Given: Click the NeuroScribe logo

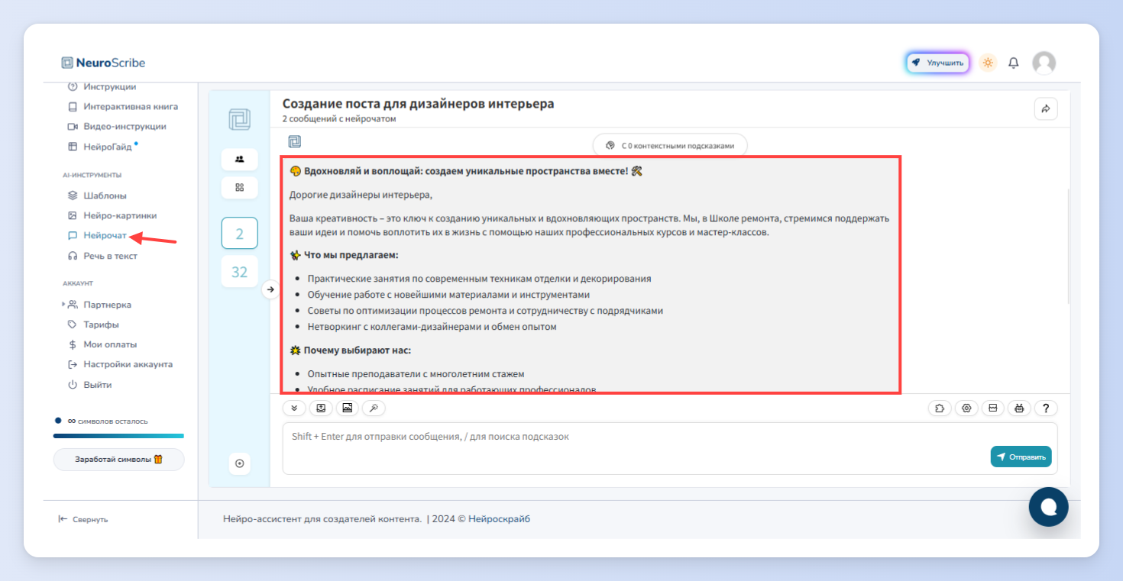Looking at the screenshot, I should pos(103,63).
